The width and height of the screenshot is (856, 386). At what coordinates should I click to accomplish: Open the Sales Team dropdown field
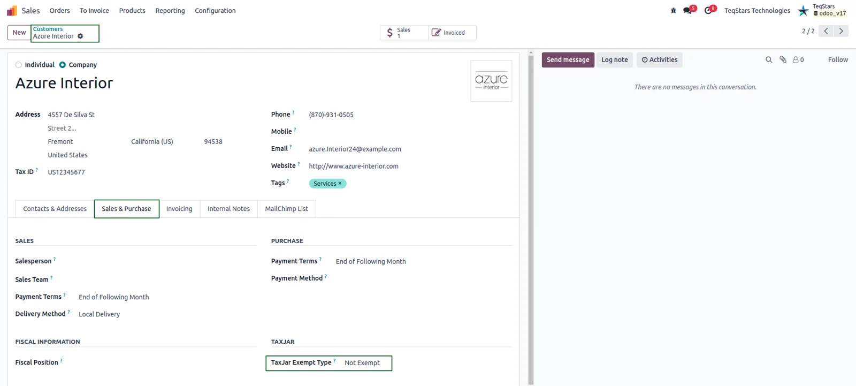pyautogui.click(x=167, y=279)
